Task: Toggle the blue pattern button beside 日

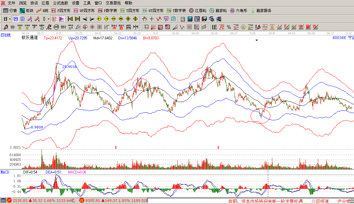Action: (16, 19)
